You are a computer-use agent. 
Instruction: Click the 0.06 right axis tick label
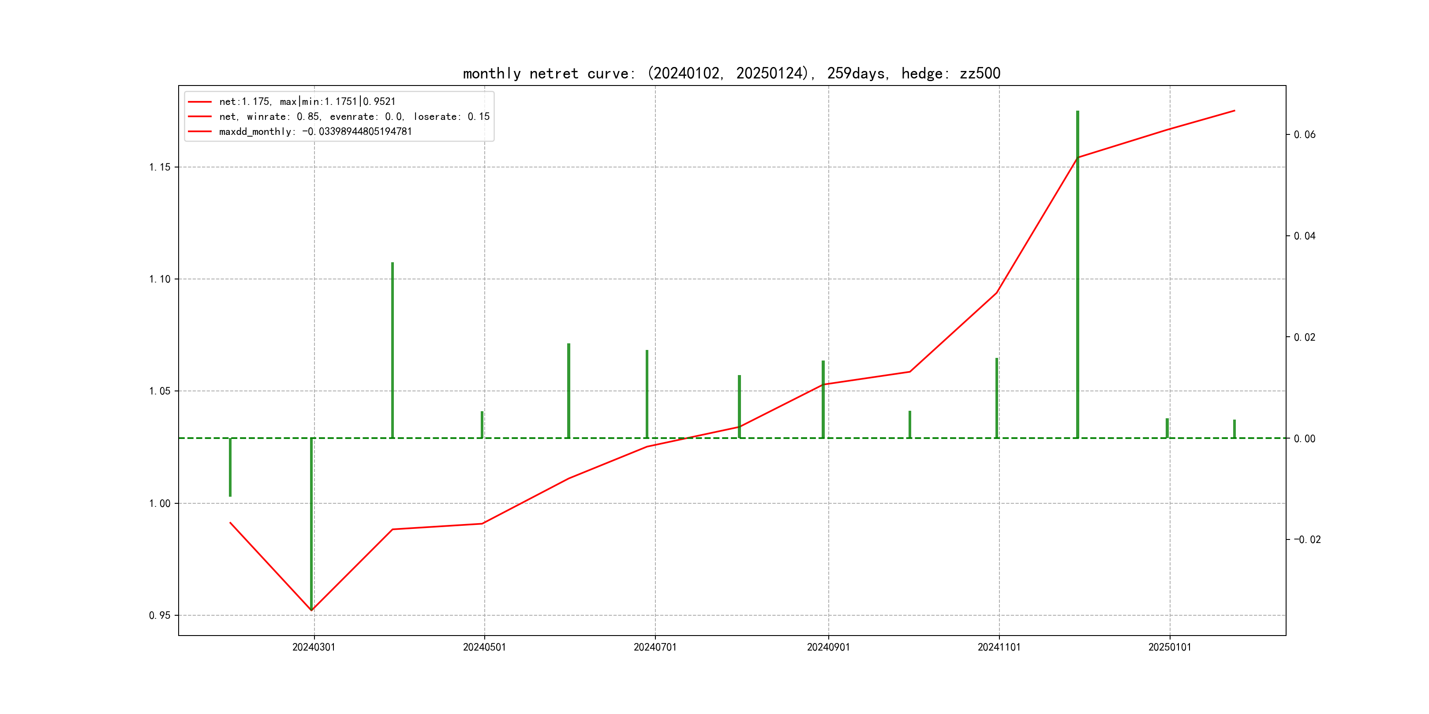click(1304, 135)
